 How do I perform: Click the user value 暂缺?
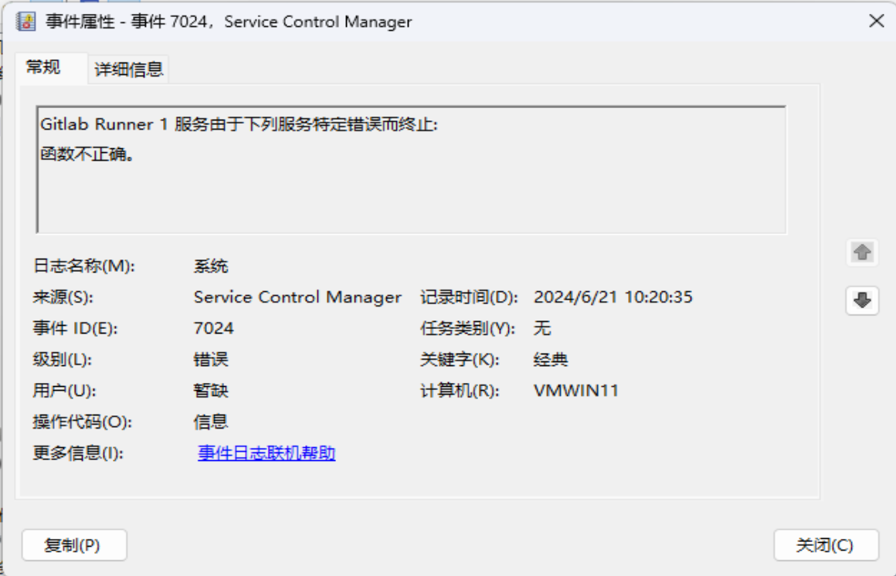coord(211,391)
